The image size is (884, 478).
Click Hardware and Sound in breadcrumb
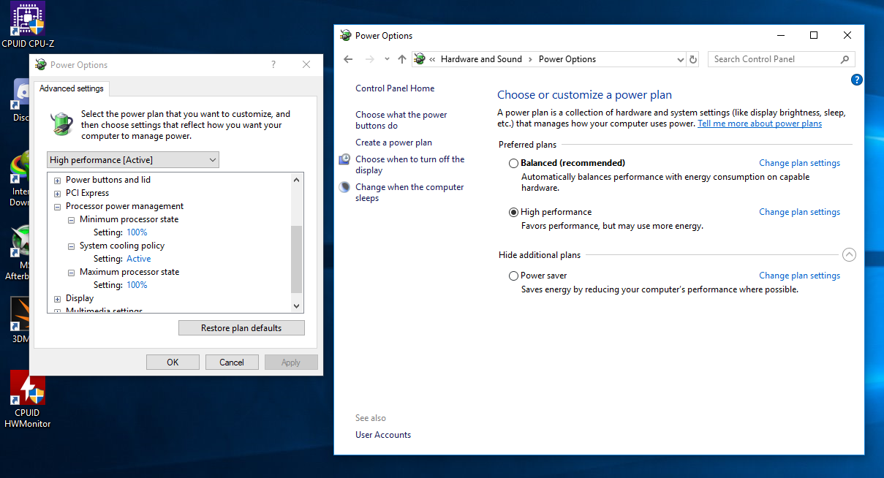point(481,59)
